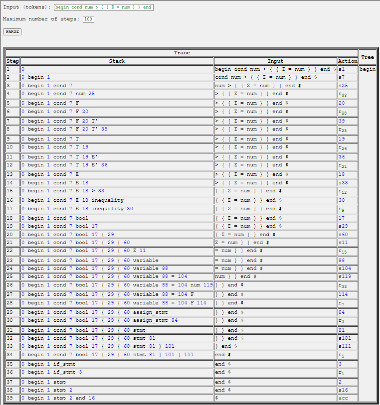Click input cell 'cond num > { { Σ = num } } end $'
The width and height of the screenshot is (380, 405).
[x=276, y=77]
